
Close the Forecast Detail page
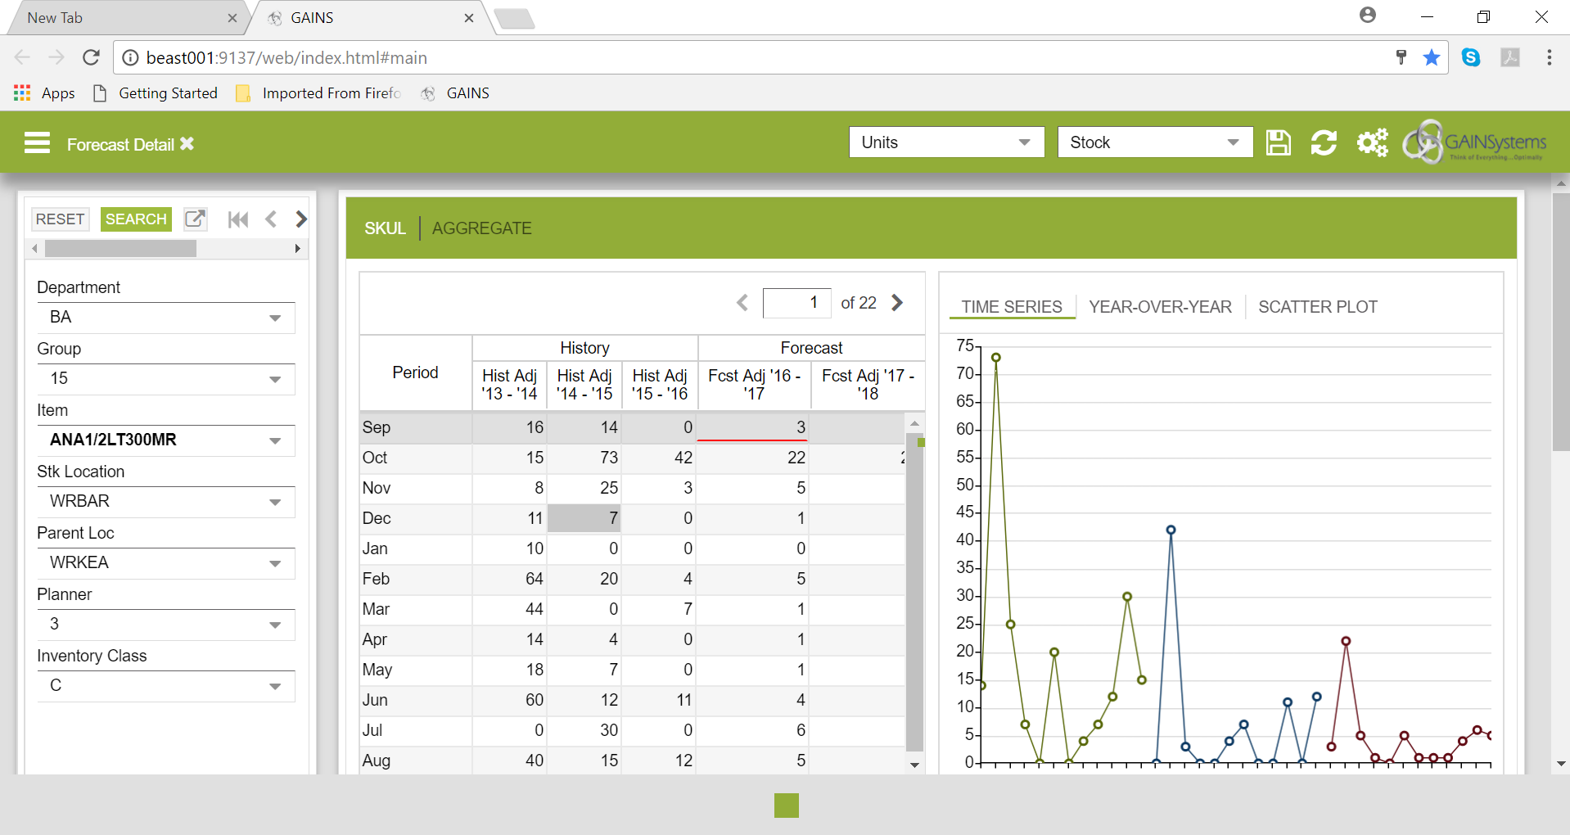[x=187, y=144]
